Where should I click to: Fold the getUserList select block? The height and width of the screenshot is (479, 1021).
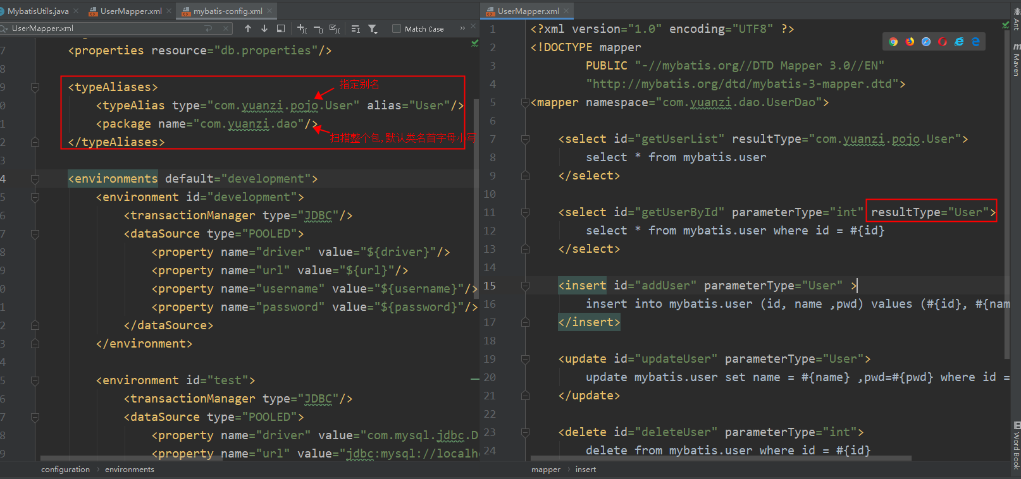(x=525, y=139)
